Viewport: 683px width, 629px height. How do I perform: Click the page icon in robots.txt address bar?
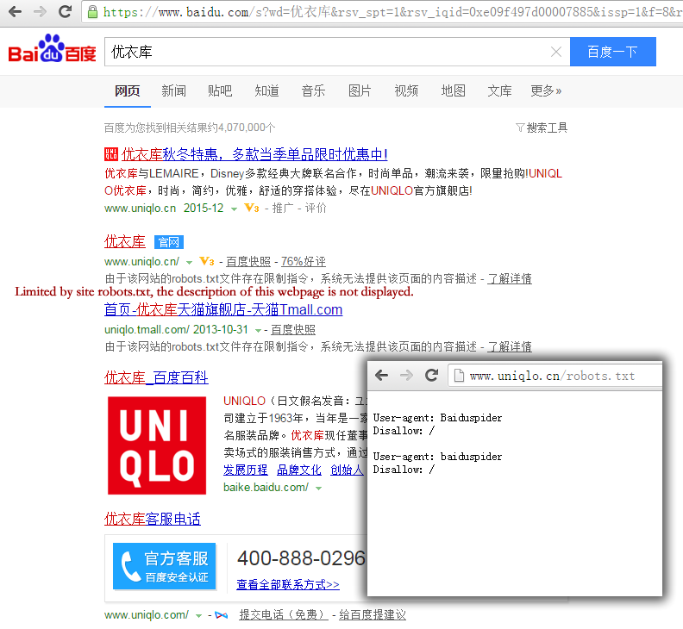[x=459, y=375]
